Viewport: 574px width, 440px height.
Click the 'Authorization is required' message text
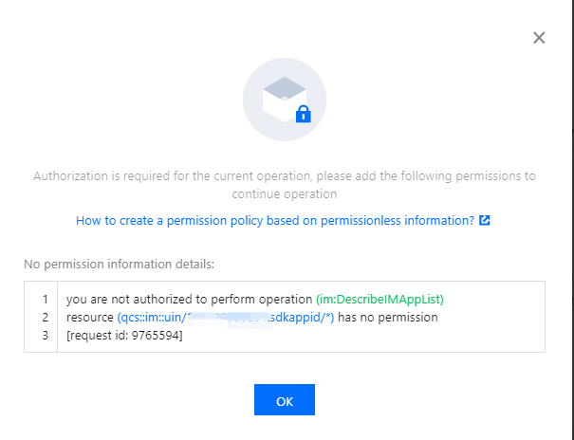point(285,176)
